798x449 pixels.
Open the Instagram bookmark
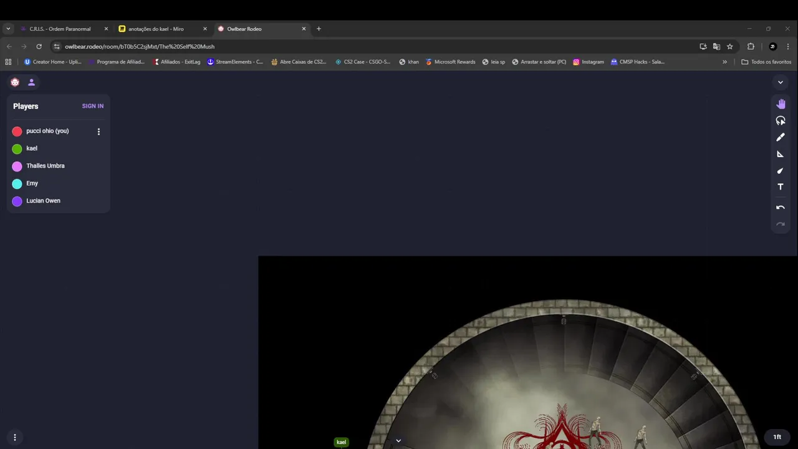[x=589, y=62]
